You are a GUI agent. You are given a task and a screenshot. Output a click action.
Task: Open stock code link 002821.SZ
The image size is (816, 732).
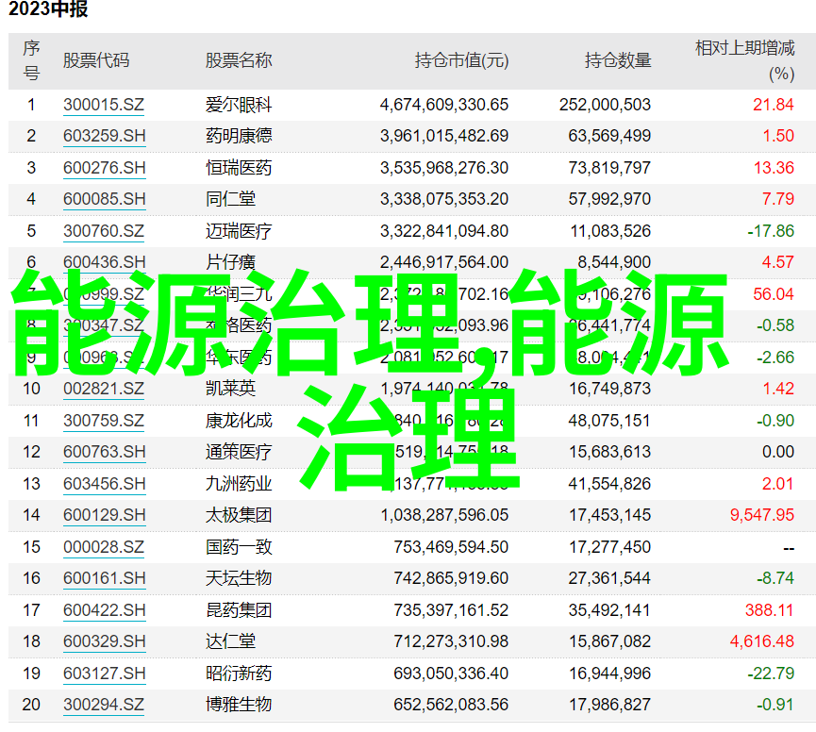104,389
